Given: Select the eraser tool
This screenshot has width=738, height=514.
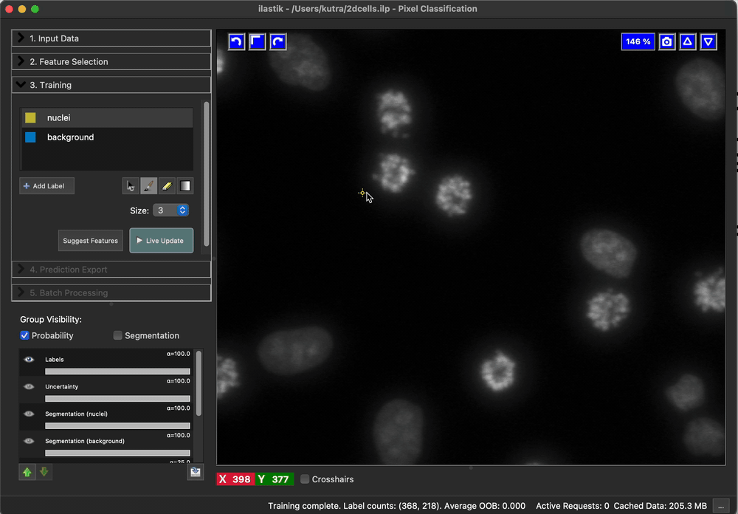Looking at the screenshot, I should click(x=167, y=186).
